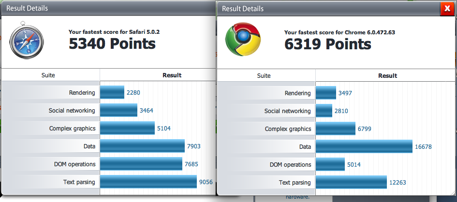
Task: Click the Chrome Social networking bar 2810
Action: pyautogui.click(x=324, y=111)
